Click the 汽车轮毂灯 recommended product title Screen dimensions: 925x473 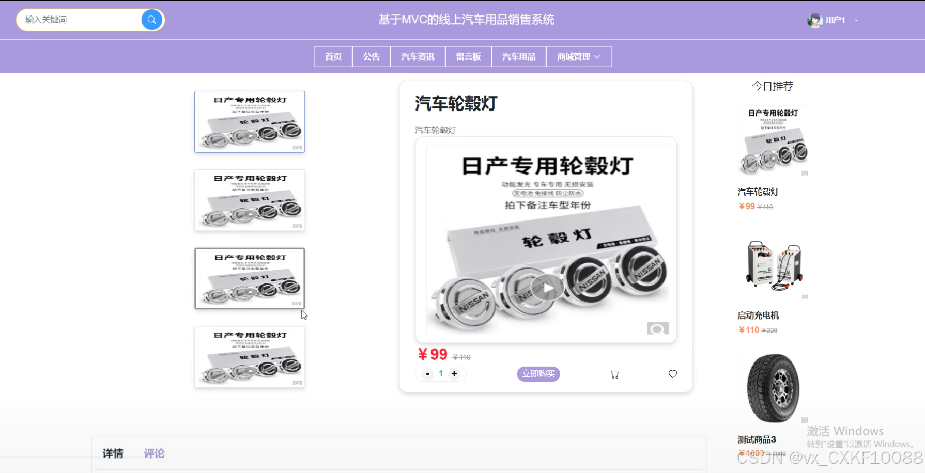[758, 192]
